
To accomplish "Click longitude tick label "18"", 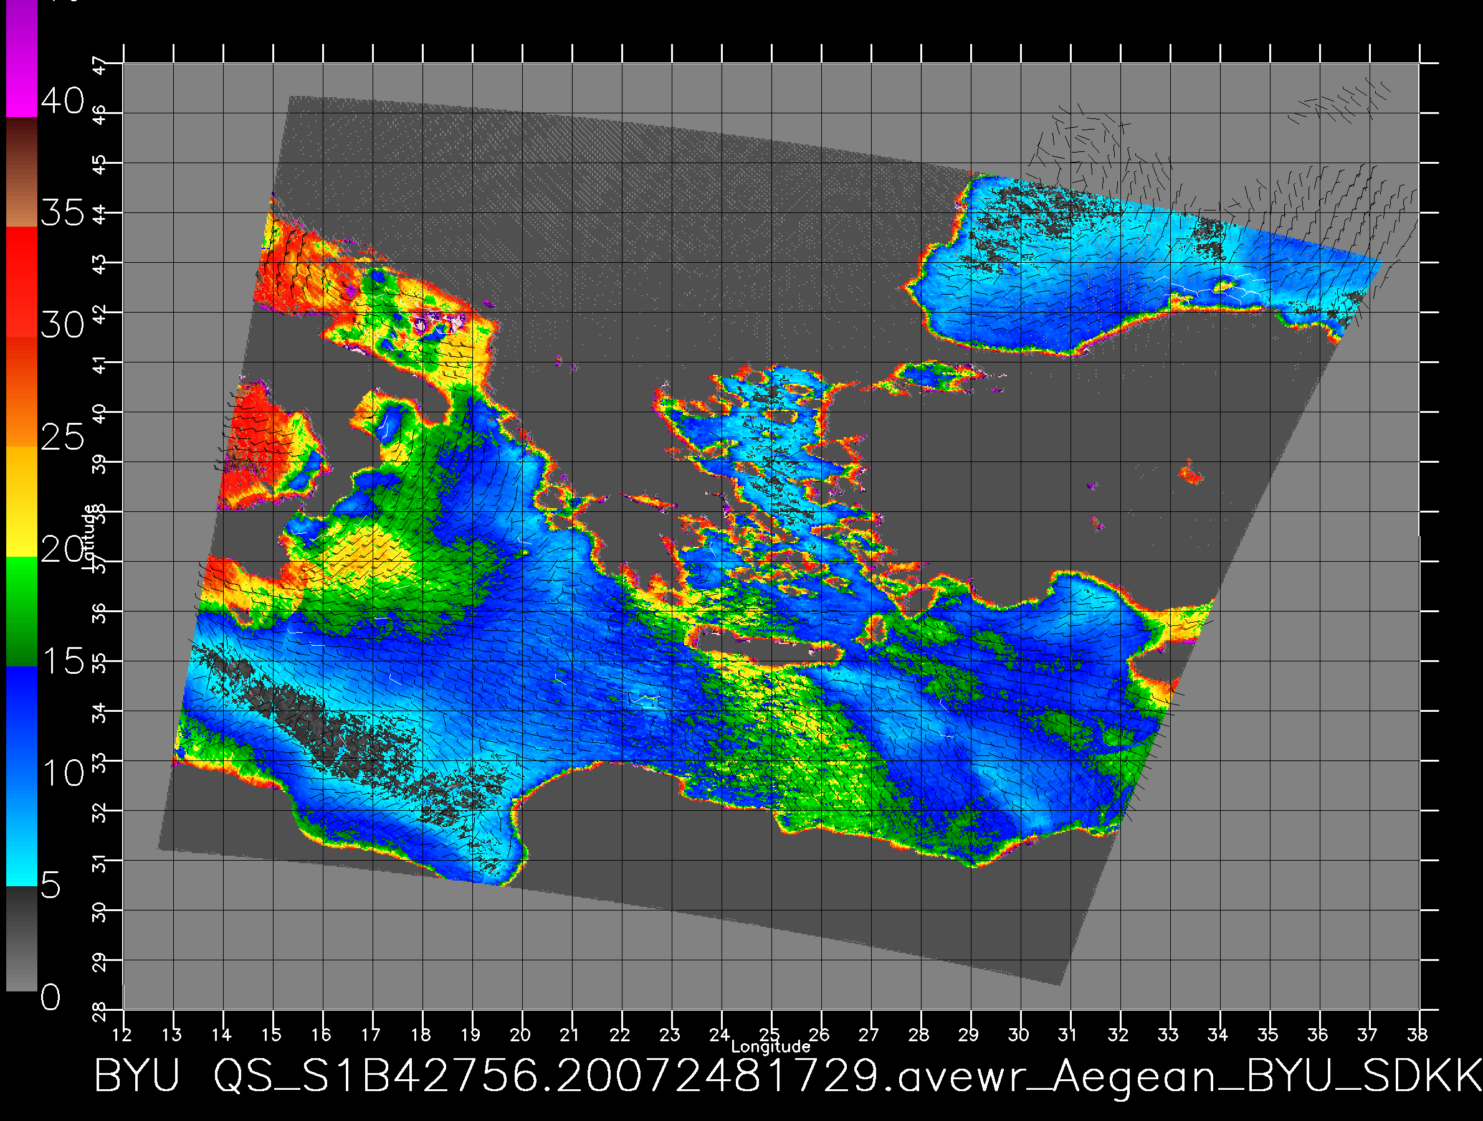I will [421, 1034].
